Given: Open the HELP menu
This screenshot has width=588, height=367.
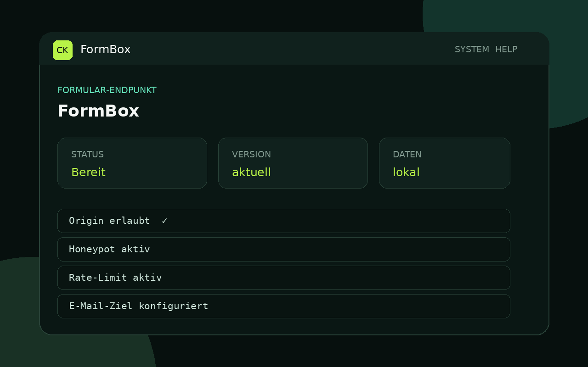Looking at the screenshot, I should coord(506,50).
